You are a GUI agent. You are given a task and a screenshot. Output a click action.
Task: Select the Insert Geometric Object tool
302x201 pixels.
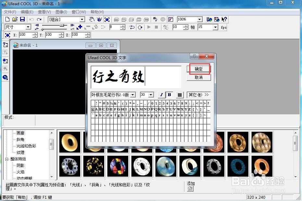(x=6, y=77)
